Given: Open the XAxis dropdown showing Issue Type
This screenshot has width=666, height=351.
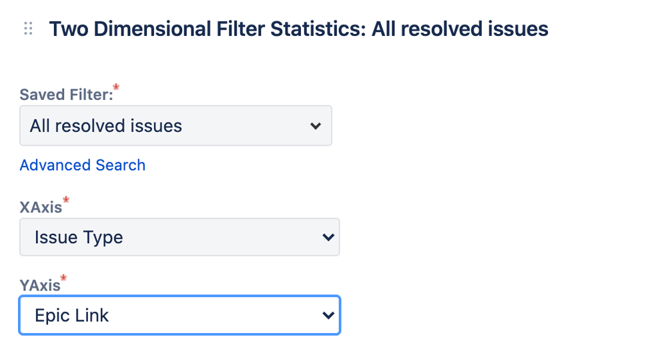Looking at the screenshot, I should pos(180,237).
